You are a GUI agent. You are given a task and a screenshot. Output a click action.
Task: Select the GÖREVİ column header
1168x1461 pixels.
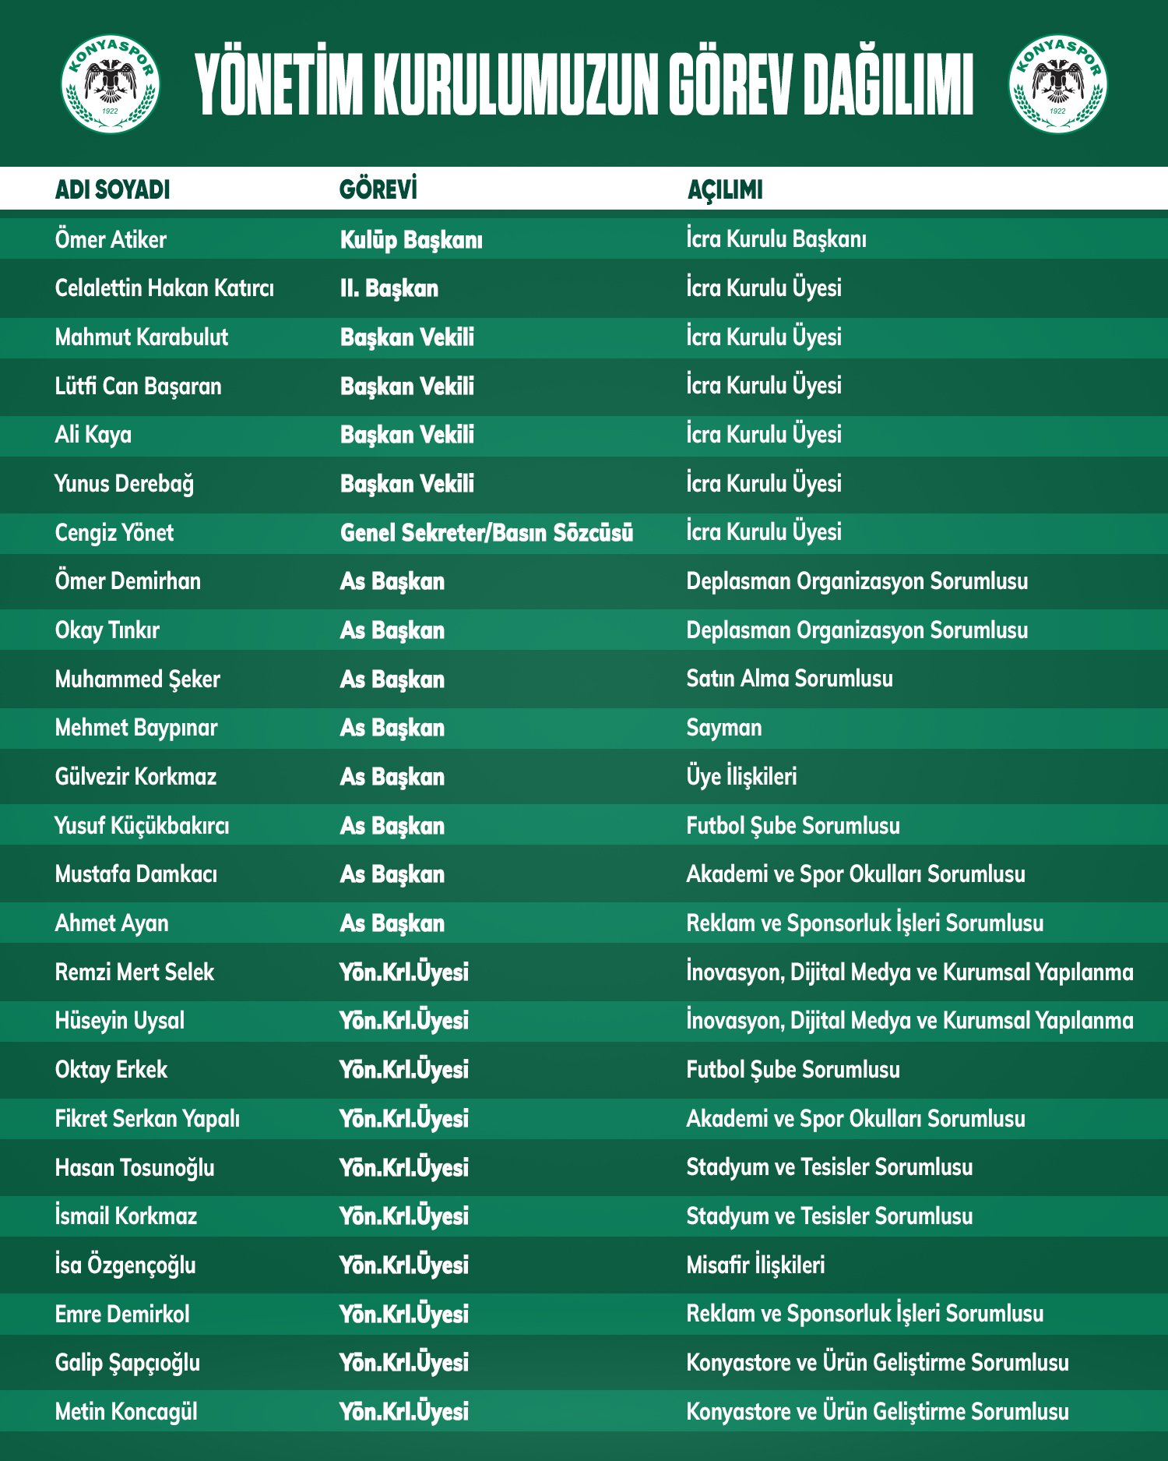coord(378,189)
